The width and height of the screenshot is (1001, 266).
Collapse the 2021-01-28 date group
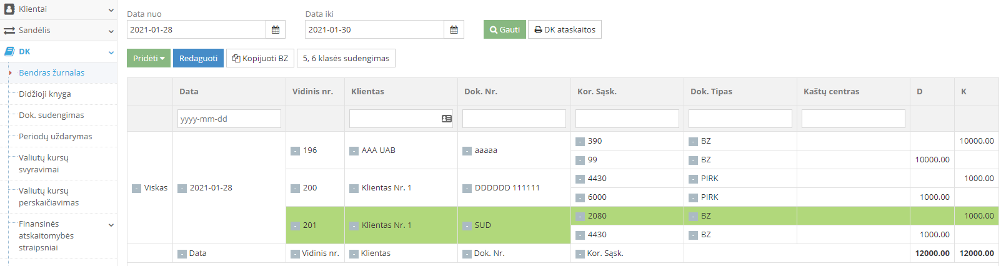[182, 188]
